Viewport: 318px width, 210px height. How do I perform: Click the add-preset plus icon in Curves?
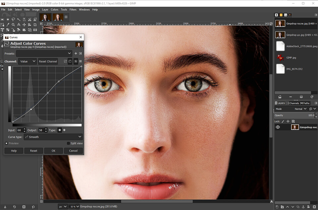(76, 53)
